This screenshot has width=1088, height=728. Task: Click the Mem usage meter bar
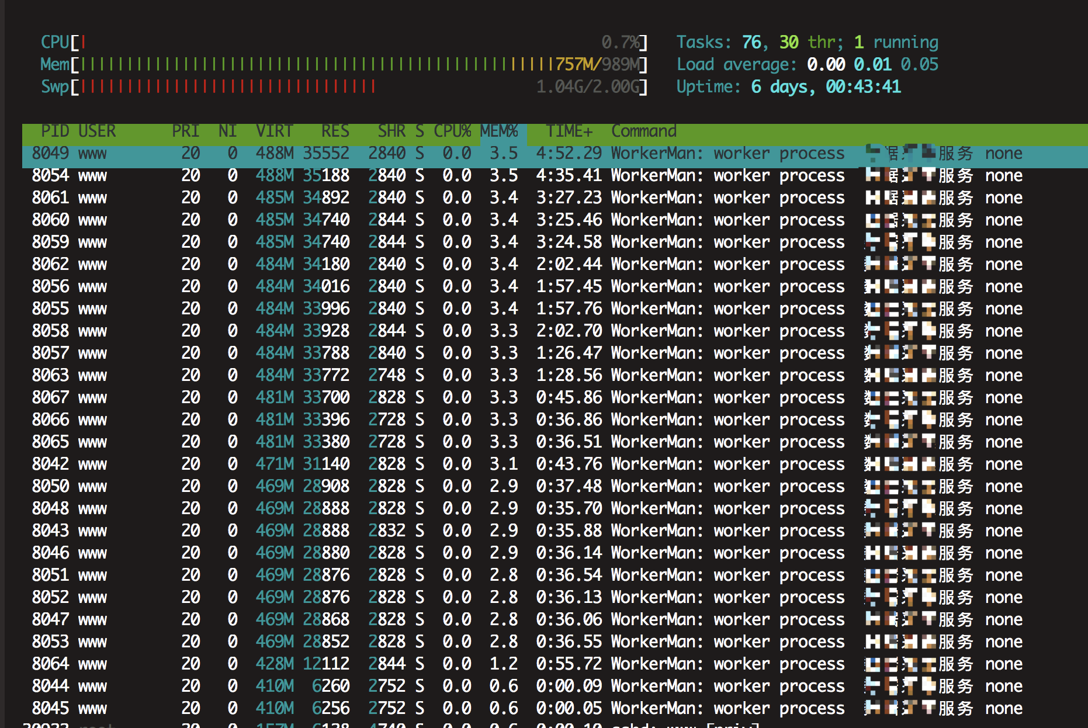pos(344,64)
